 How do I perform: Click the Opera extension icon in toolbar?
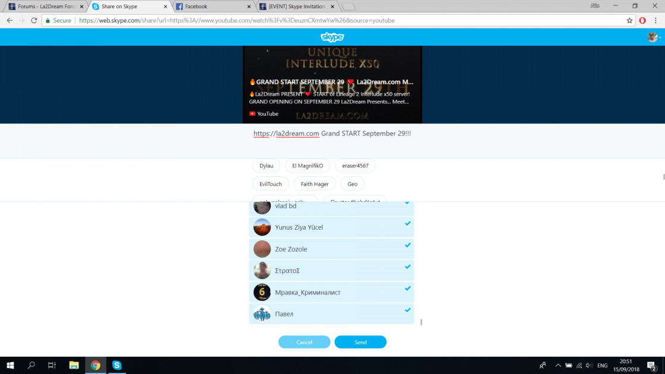coord(642,20)
